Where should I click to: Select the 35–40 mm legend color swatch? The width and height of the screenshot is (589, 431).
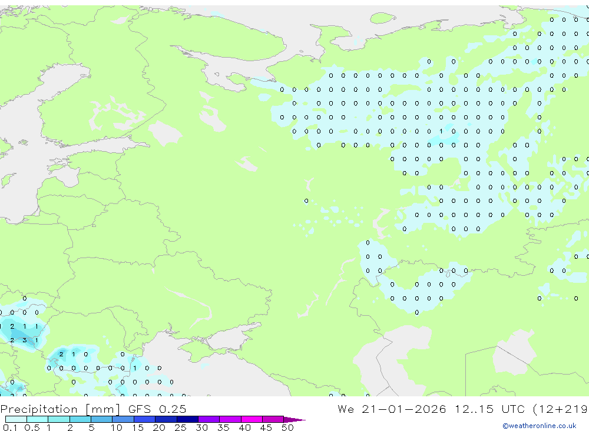coord(230,419)
